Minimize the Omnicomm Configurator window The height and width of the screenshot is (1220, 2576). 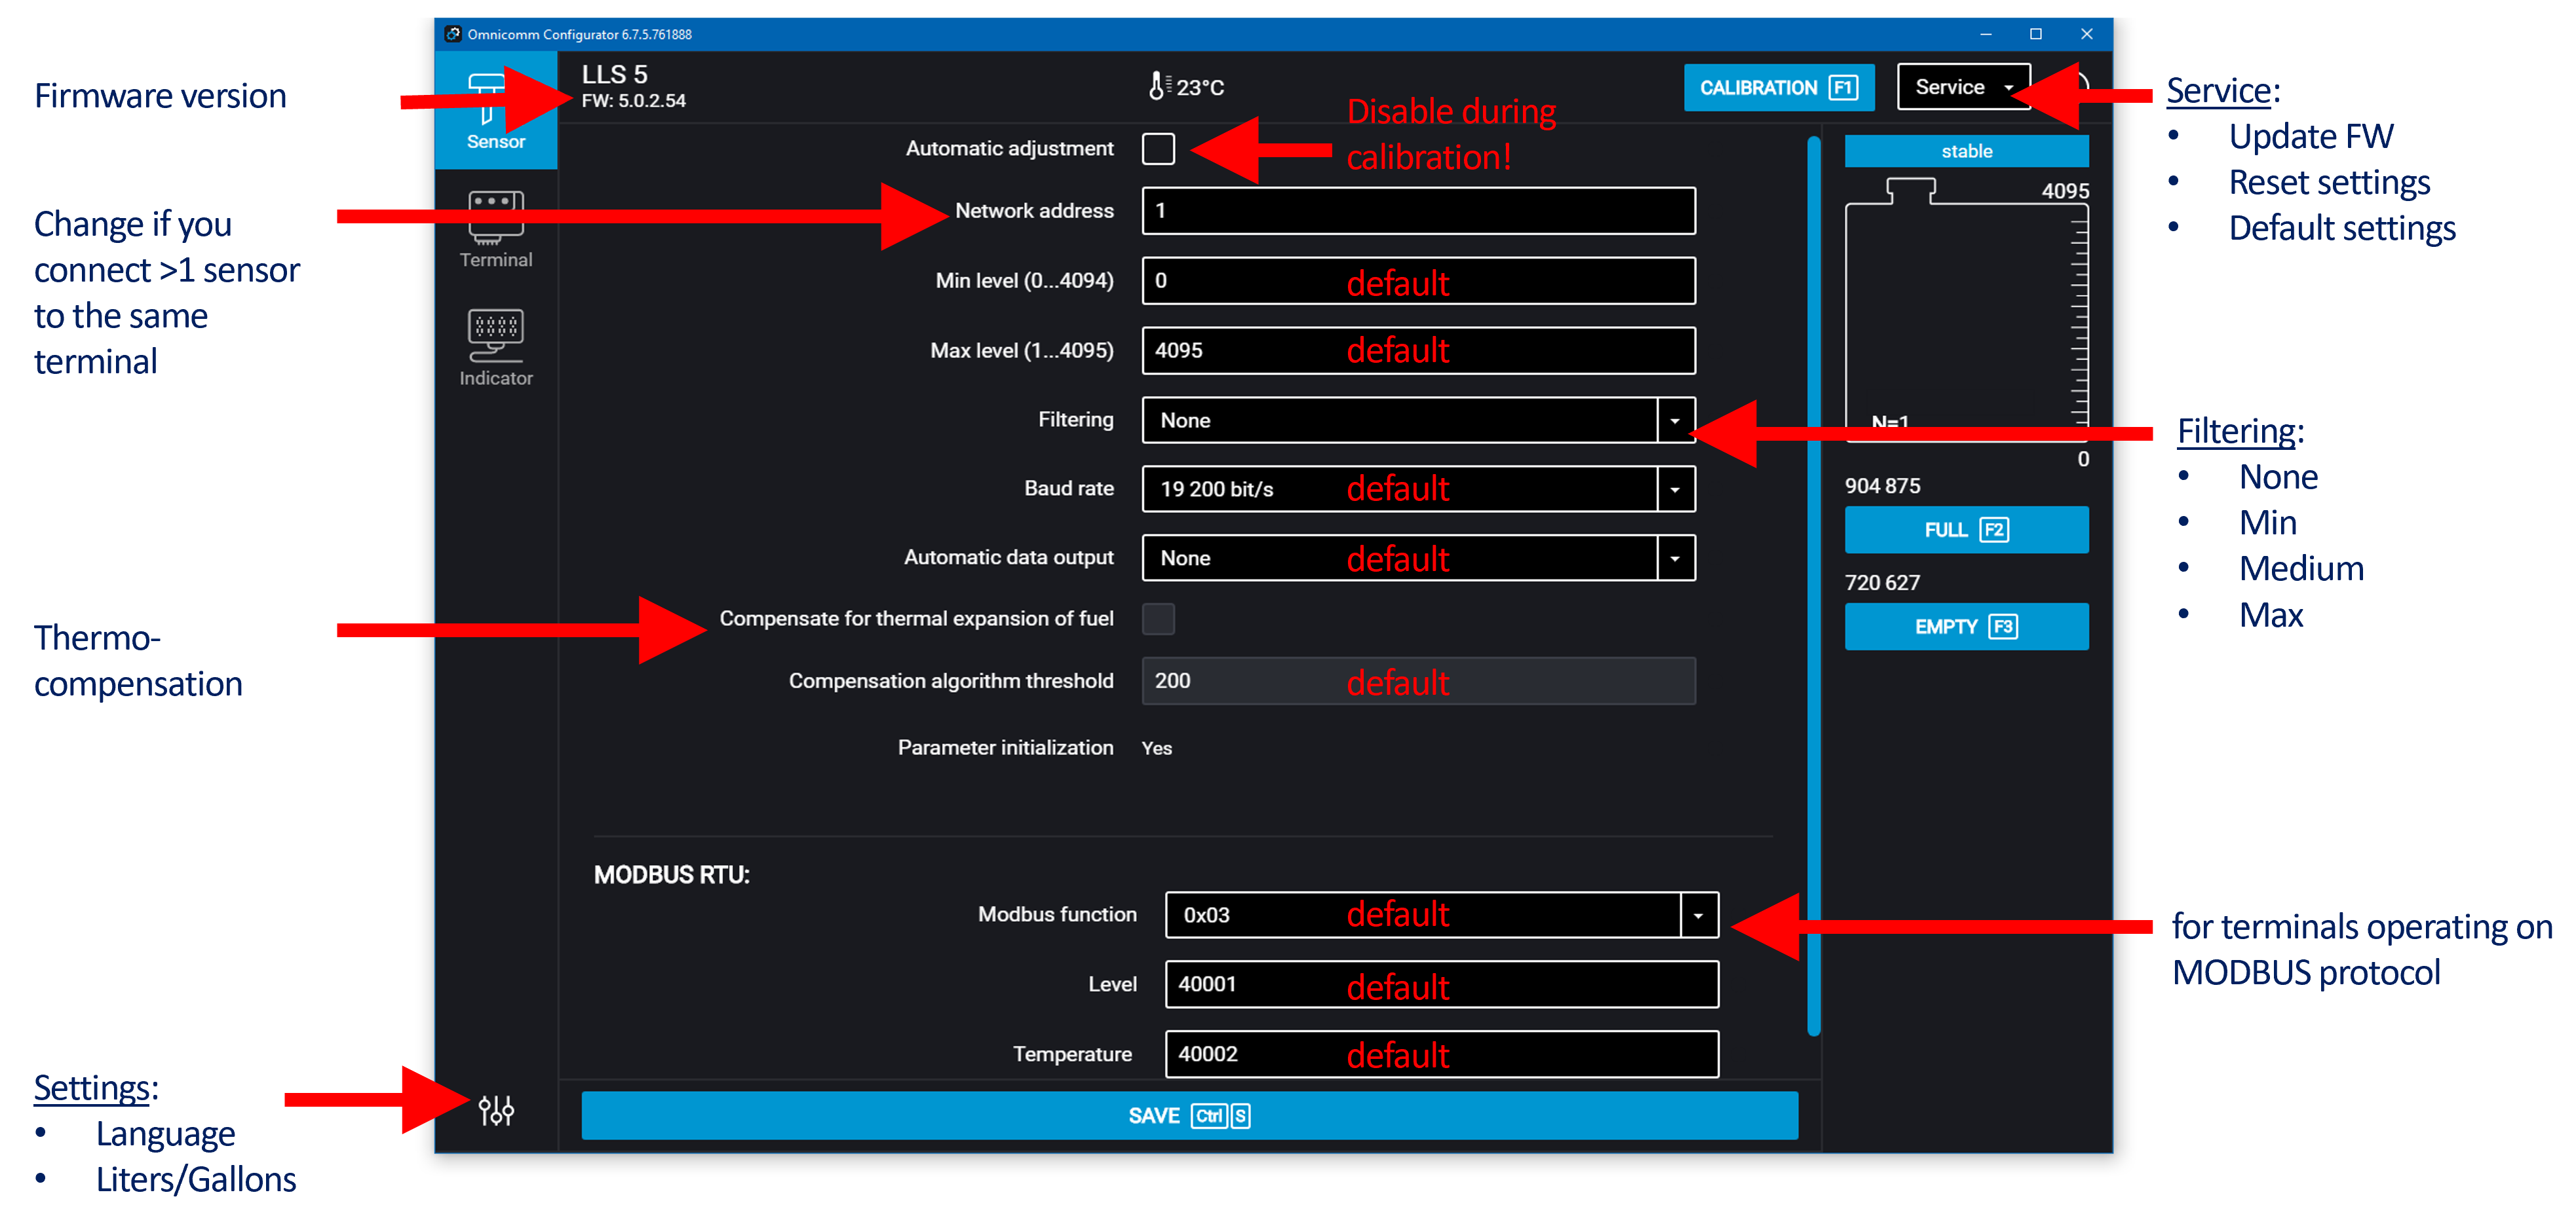pyautogui.click(x=1986, y=34)
